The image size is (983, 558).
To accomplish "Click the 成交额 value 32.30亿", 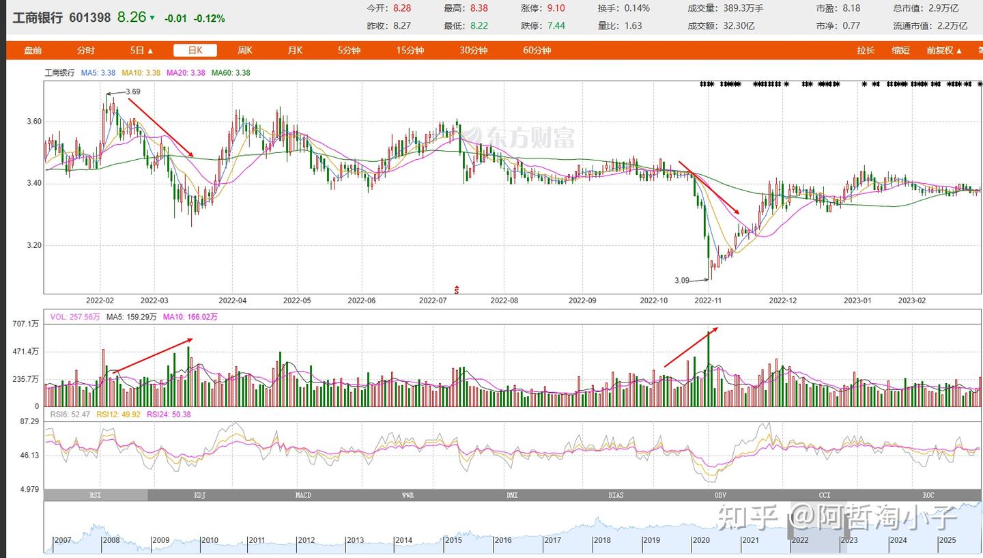I will 739,25.
